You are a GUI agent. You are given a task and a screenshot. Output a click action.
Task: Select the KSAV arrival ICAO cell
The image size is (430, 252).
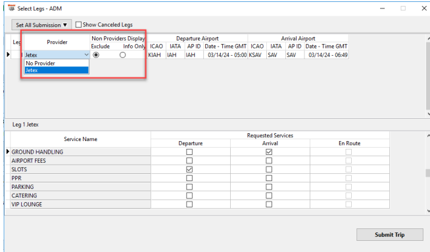point(257,55)
